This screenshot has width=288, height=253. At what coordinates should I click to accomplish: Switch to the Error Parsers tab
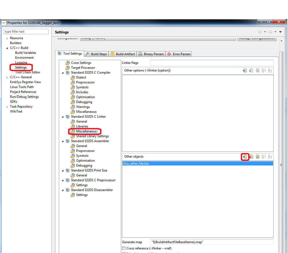(x=179, y=54)
